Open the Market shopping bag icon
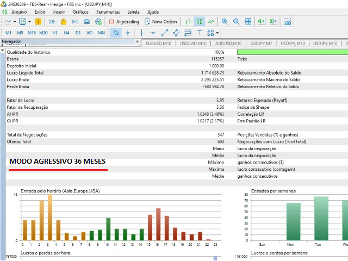Screen dimensions: 348x261 (64, 22)
